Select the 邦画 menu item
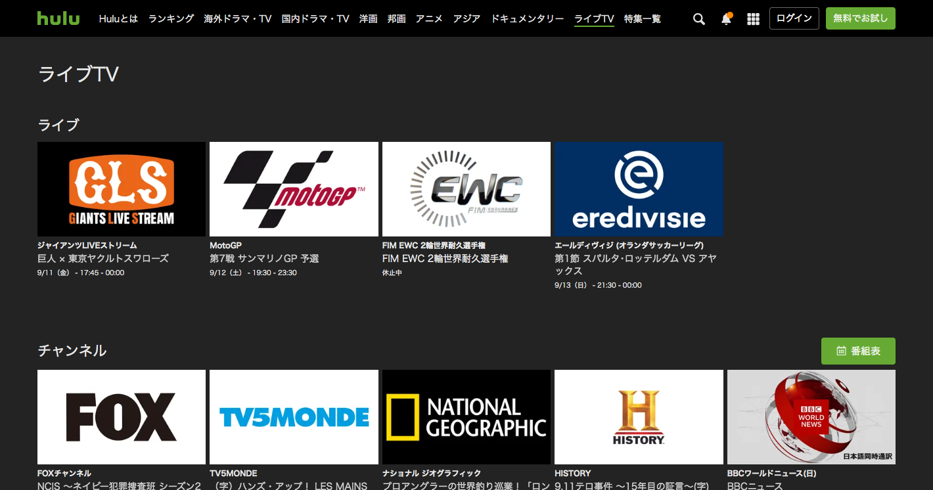 coord(397,18)
